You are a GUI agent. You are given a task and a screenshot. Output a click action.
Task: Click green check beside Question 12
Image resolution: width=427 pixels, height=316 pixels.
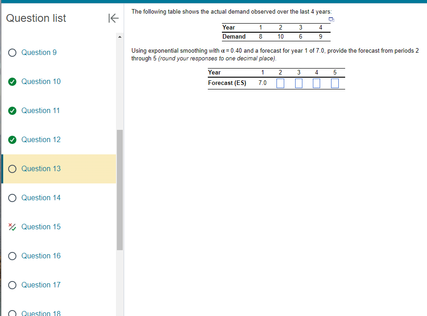12,140
